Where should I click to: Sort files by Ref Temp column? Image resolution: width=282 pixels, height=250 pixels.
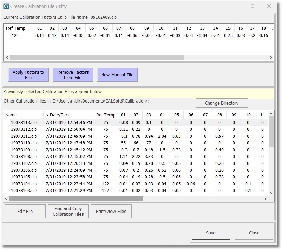(105, 115)
